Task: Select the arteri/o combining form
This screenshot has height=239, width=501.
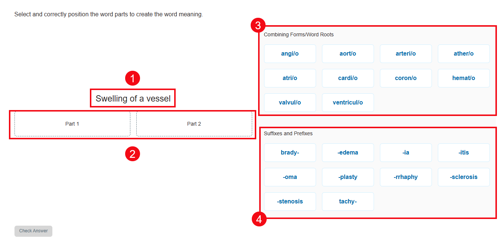Action: [x=406, y=54]
